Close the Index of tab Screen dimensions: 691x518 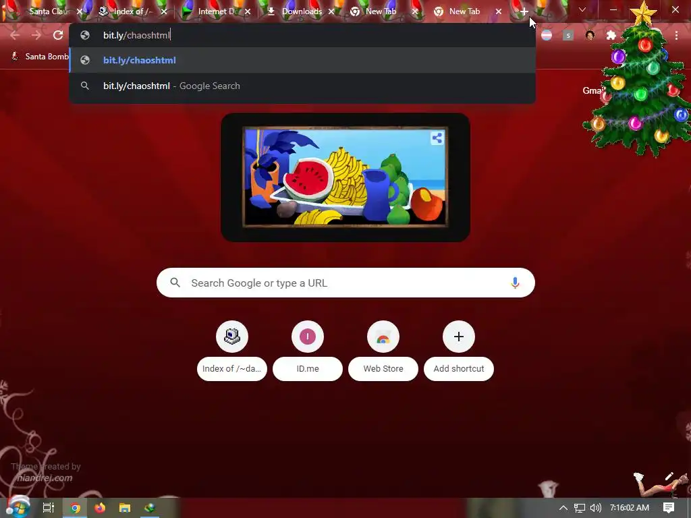click(164, 11)
